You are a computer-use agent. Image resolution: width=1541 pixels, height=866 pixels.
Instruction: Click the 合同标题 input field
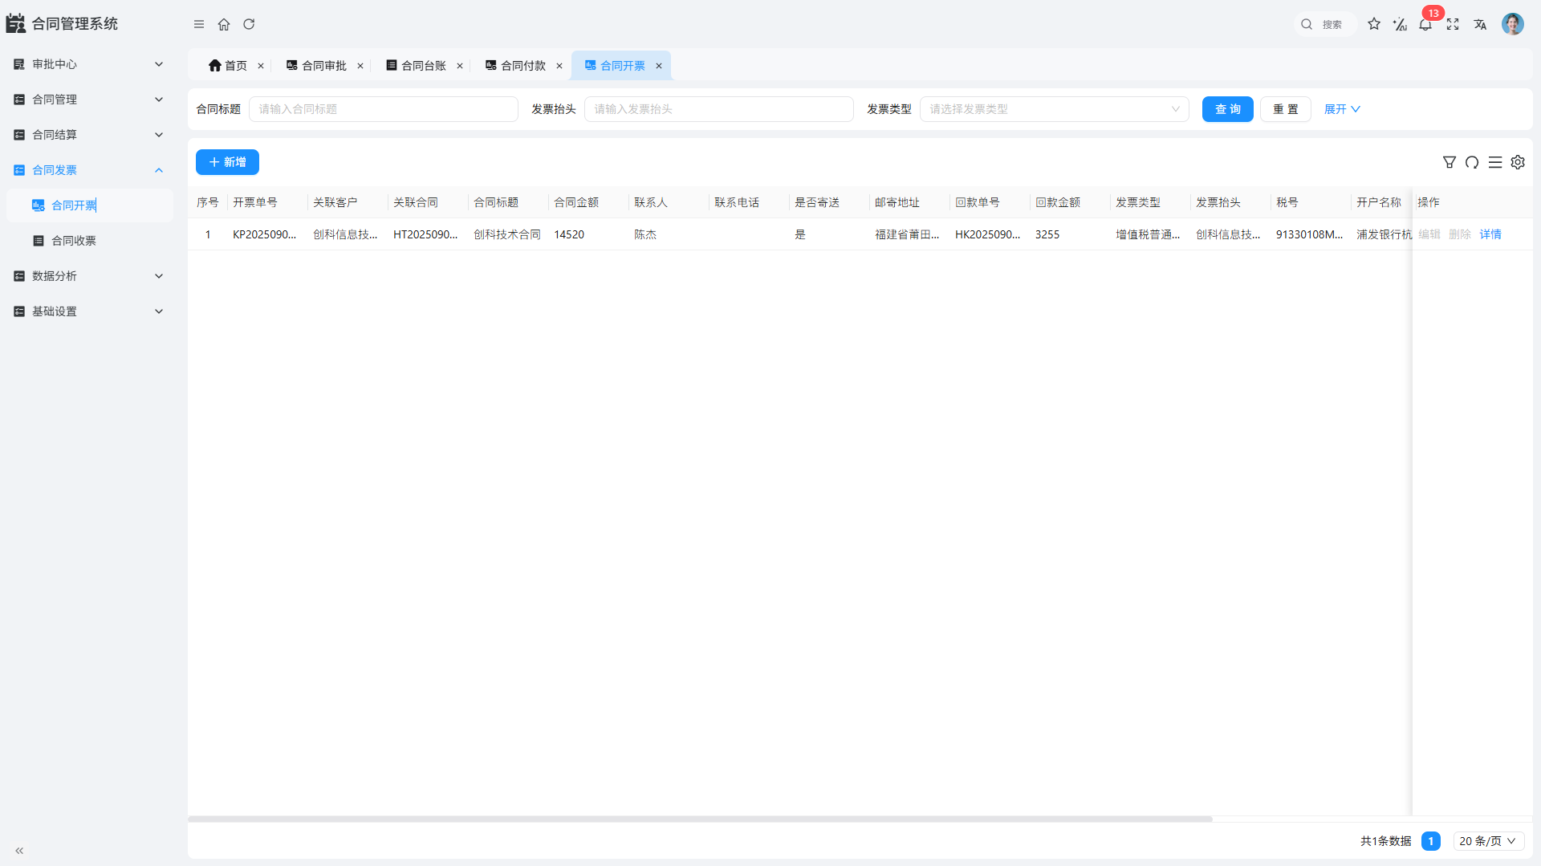[383, 109]
